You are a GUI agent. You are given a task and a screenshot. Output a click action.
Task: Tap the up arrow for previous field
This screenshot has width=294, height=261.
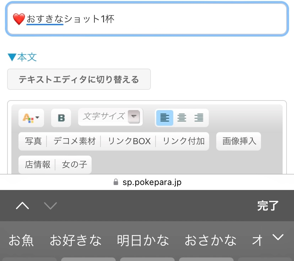pyautogui.click(x=23, y=206)
